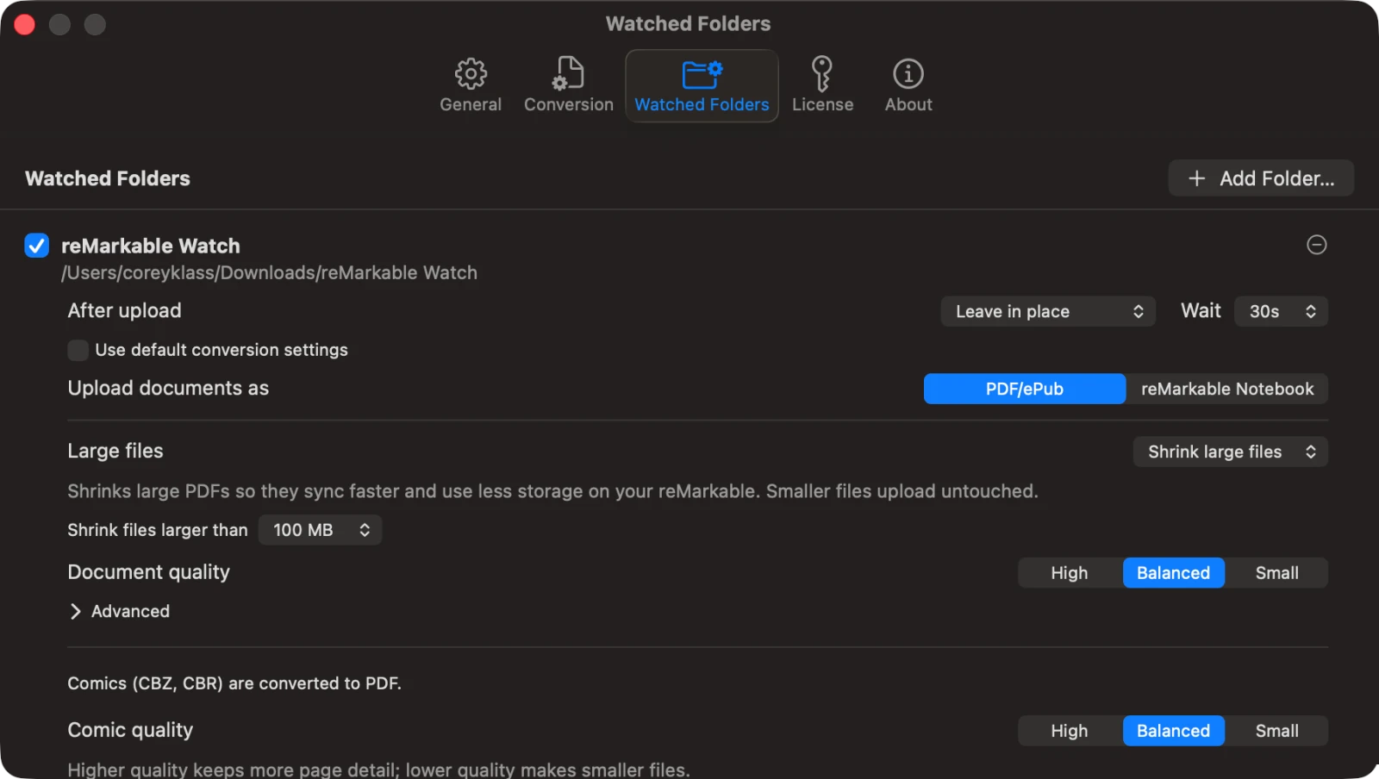Click the plus icon in Add Folder
The image size is (1379, 779).
[1196, 178]
